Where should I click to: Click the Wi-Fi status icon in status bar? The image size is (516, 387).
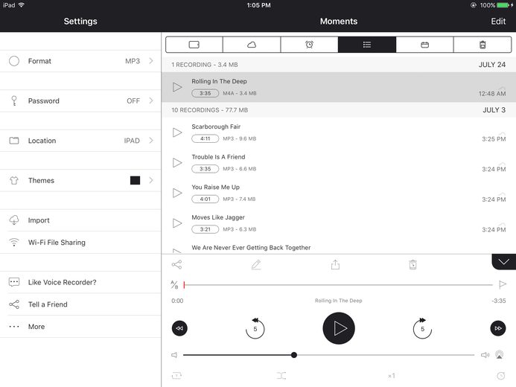point(22,5)
